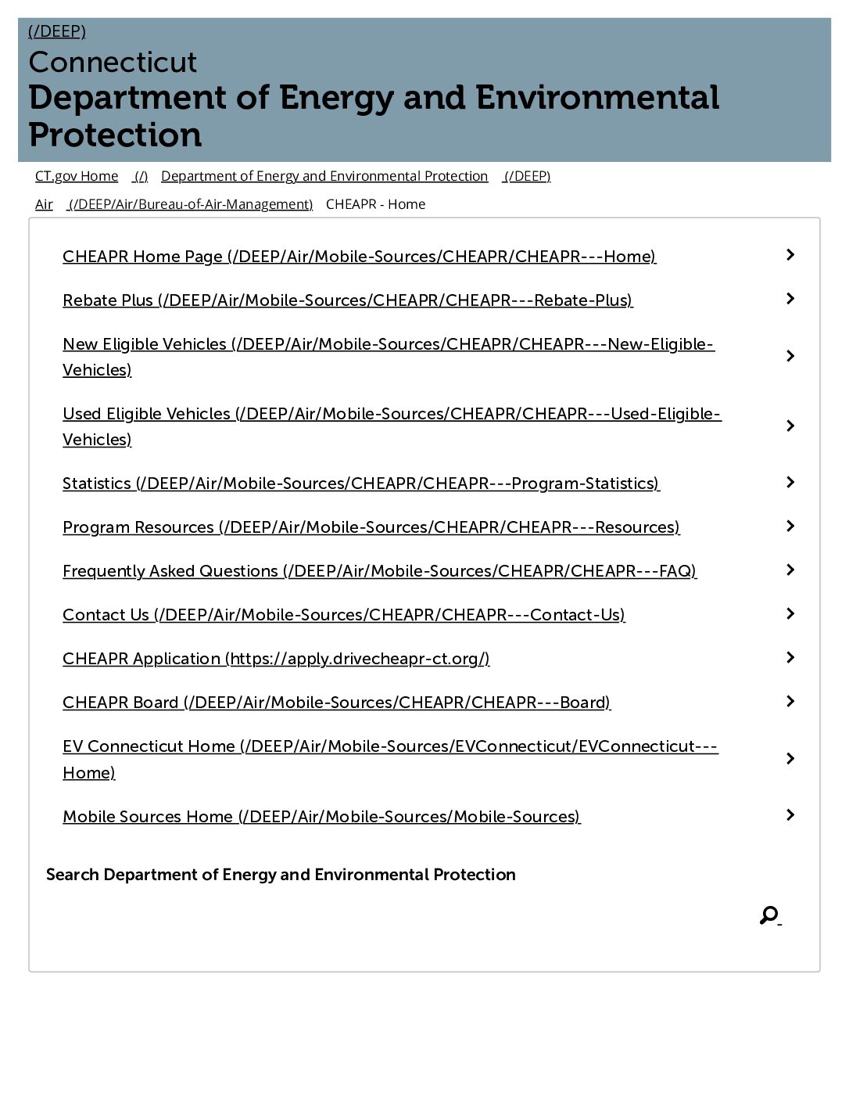Click chevron arrow beside Rebate Plus
The height and width of the screenshot is (1100, 849).
790,299
